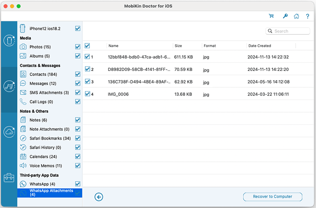
Task: Click the Voice Memos speaker icon
Action: pos(23,165)
